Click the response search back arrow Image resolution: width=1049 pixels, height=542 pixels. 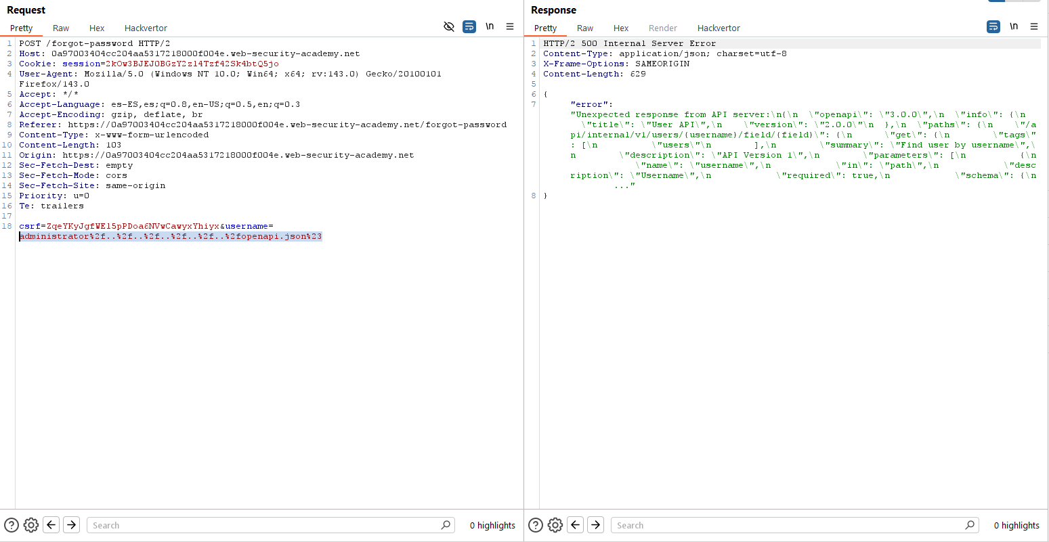point(576,525)
